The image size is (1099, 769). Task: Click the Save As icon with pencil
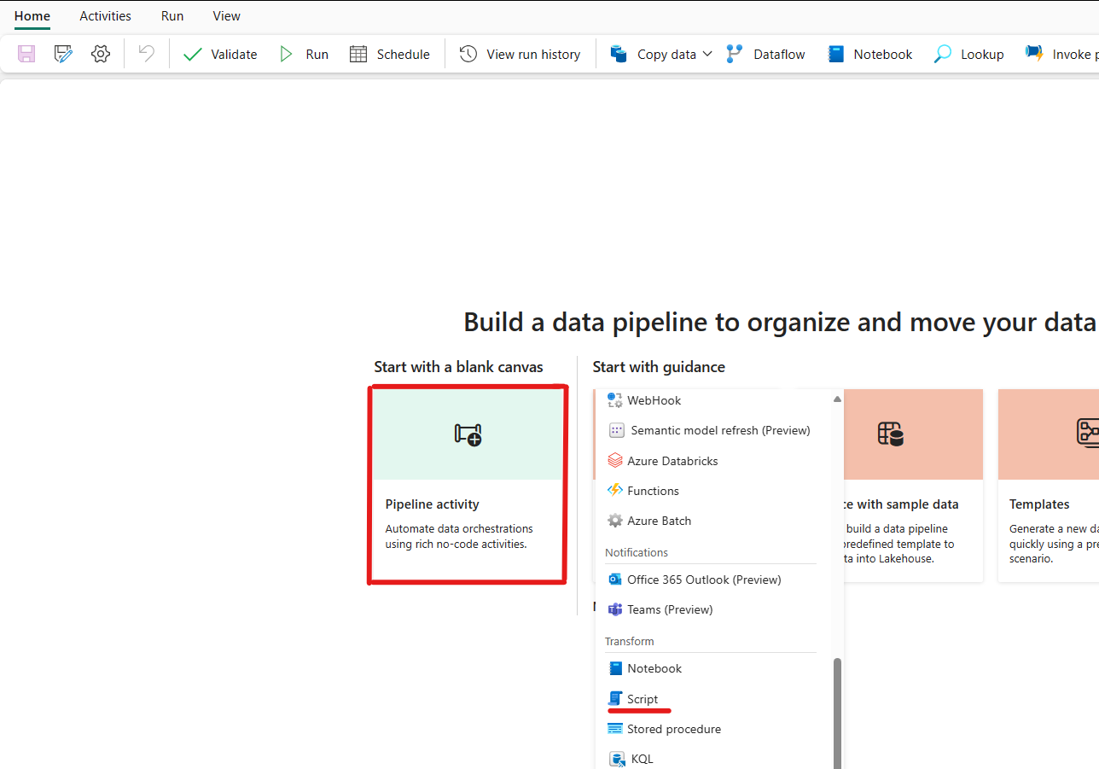point(63,54)
